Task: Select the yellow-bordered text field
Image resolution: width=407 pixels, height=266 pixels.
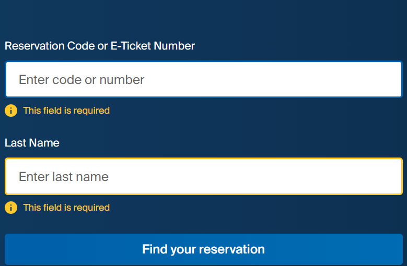Action: 204,176
